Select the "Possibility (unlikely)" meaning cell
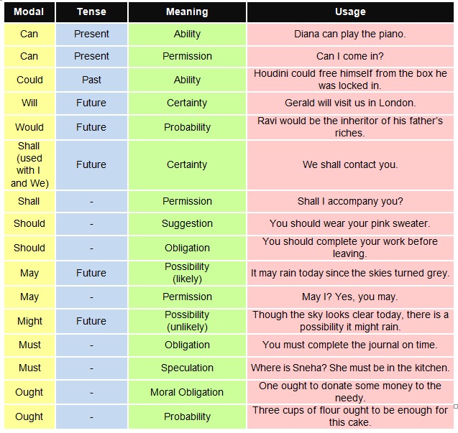The image size is (458, 433). tap(187, 320)
